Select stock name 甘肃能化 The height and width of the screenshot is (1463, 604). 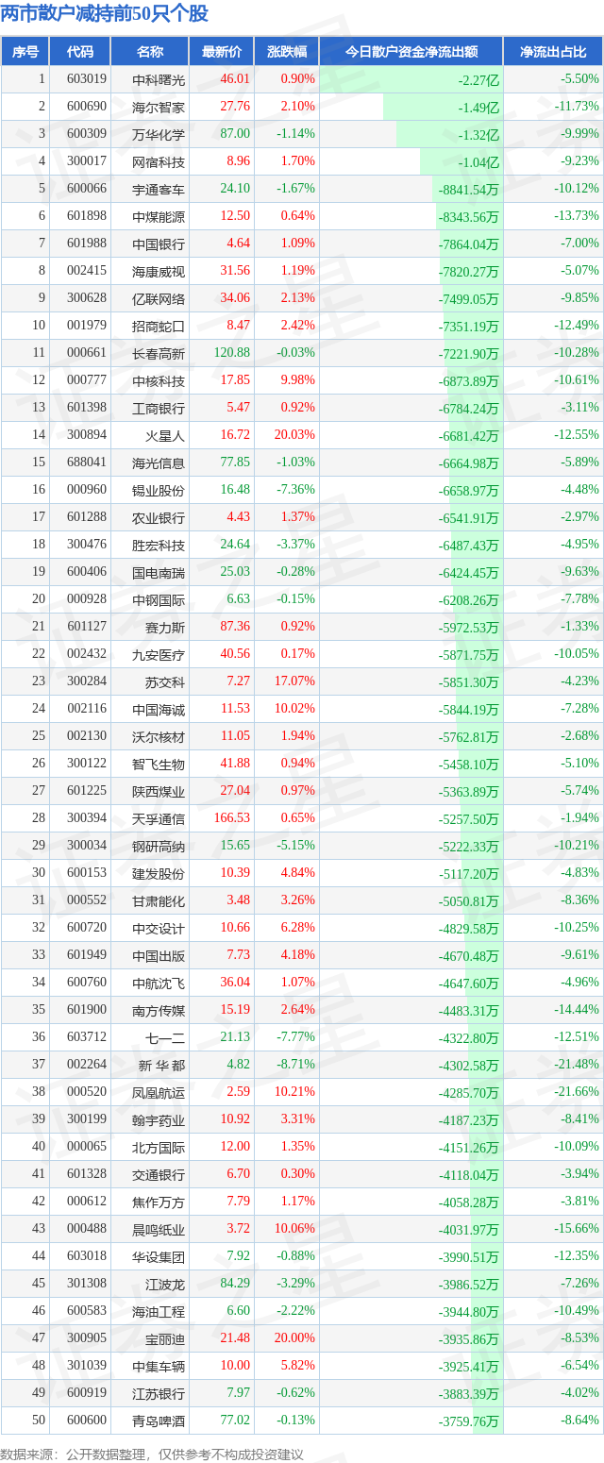[x=159, y=900]
